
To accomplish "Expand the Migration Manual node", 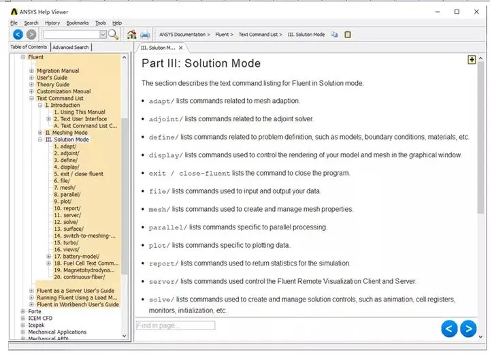I will [x=31, y=71].
